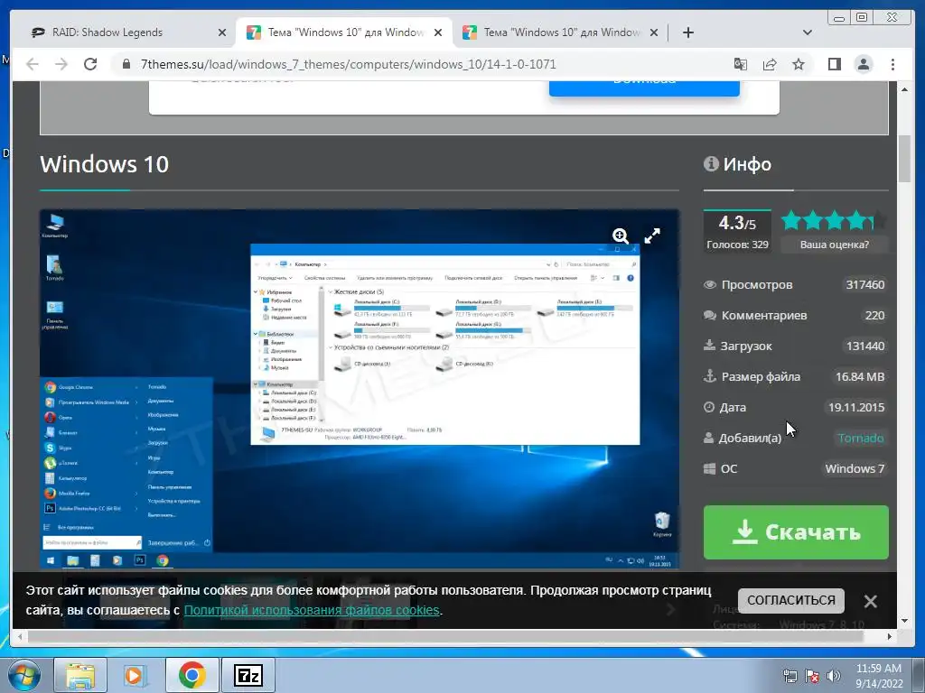
Task: Open a new tab with the plus button
Action: [687, 32]
